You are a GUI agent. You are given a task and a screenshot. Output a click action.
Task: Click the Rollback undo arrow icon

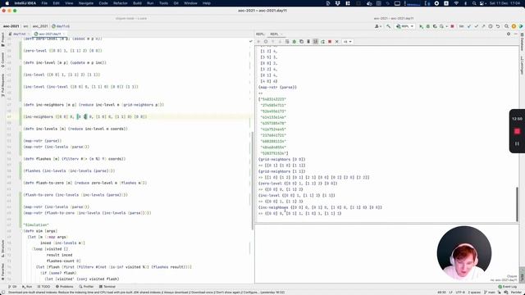pos(498,26)
